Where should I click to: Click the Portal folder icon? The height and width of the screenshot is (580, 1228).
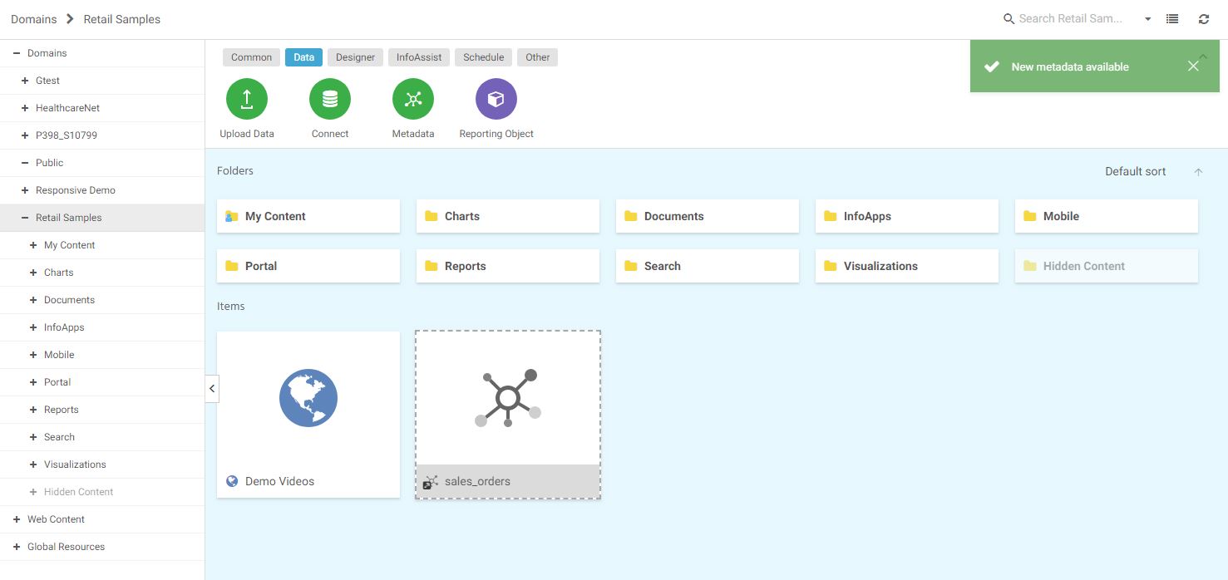pos(232,266)
